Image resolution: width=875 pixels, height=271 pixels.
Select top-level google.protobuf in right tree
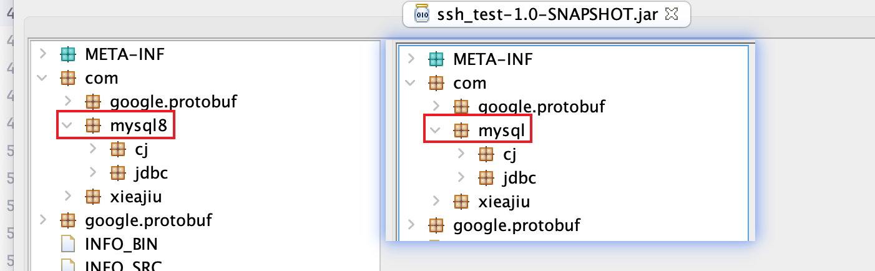517,225
